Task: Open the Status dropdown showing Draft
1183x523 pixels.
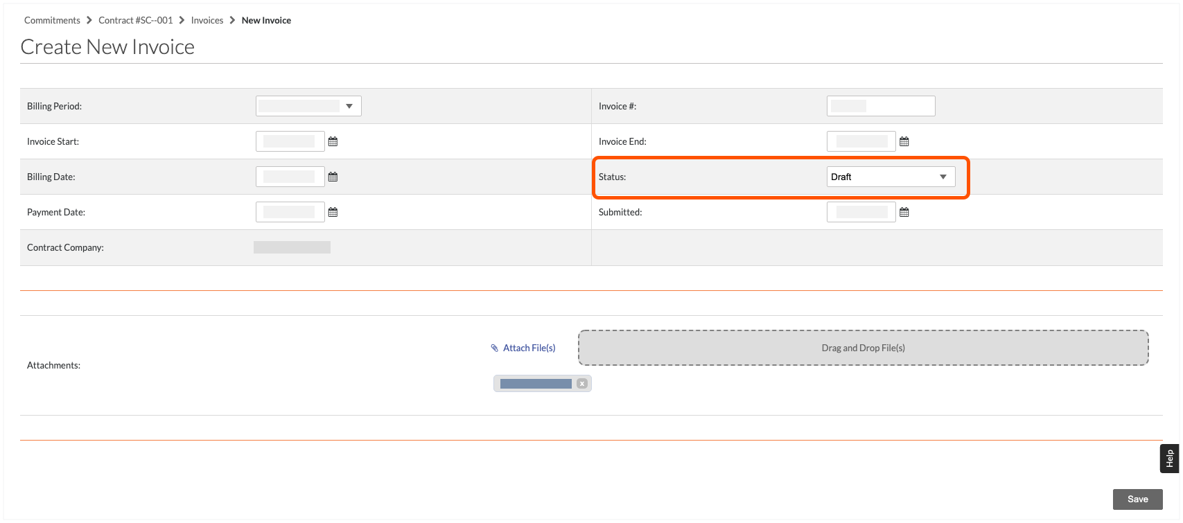Action: tap(891, 177)
